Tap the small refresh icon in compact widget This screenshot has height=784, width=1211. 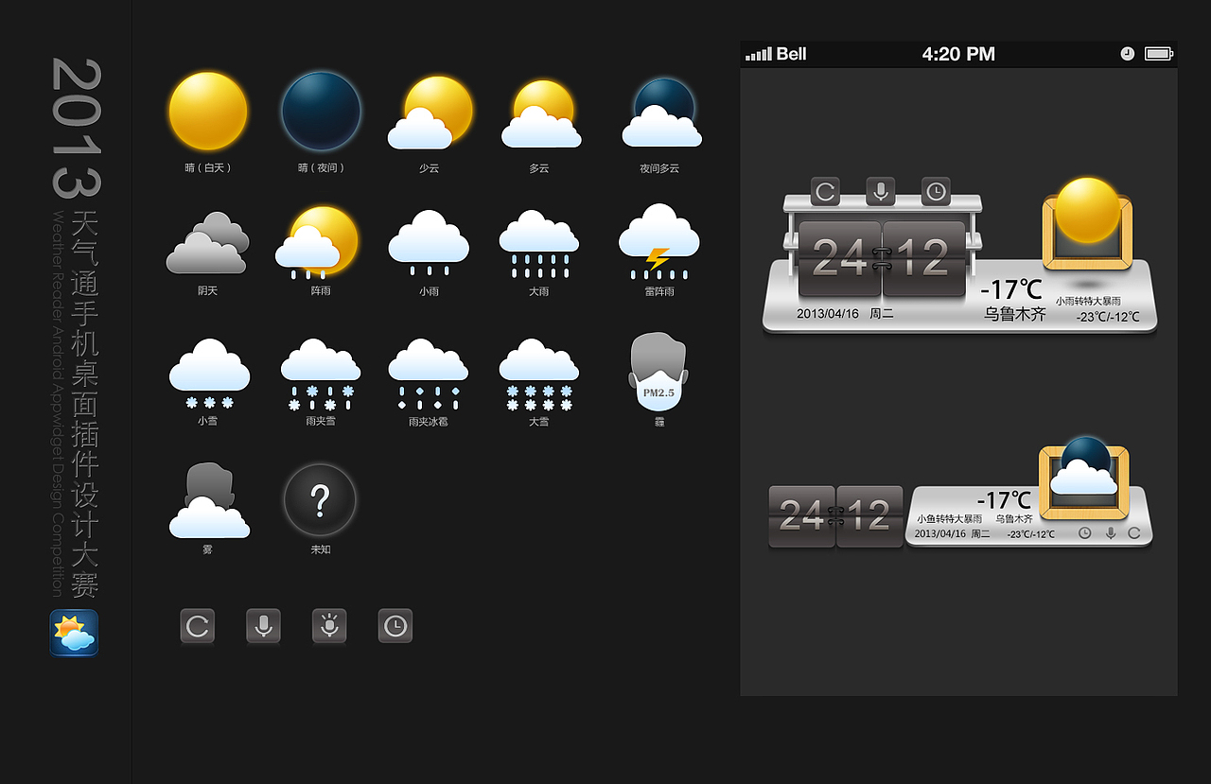pos(1134,533)
